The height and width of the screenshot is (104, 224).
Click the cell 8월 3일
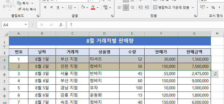click(x=42, y=74)
